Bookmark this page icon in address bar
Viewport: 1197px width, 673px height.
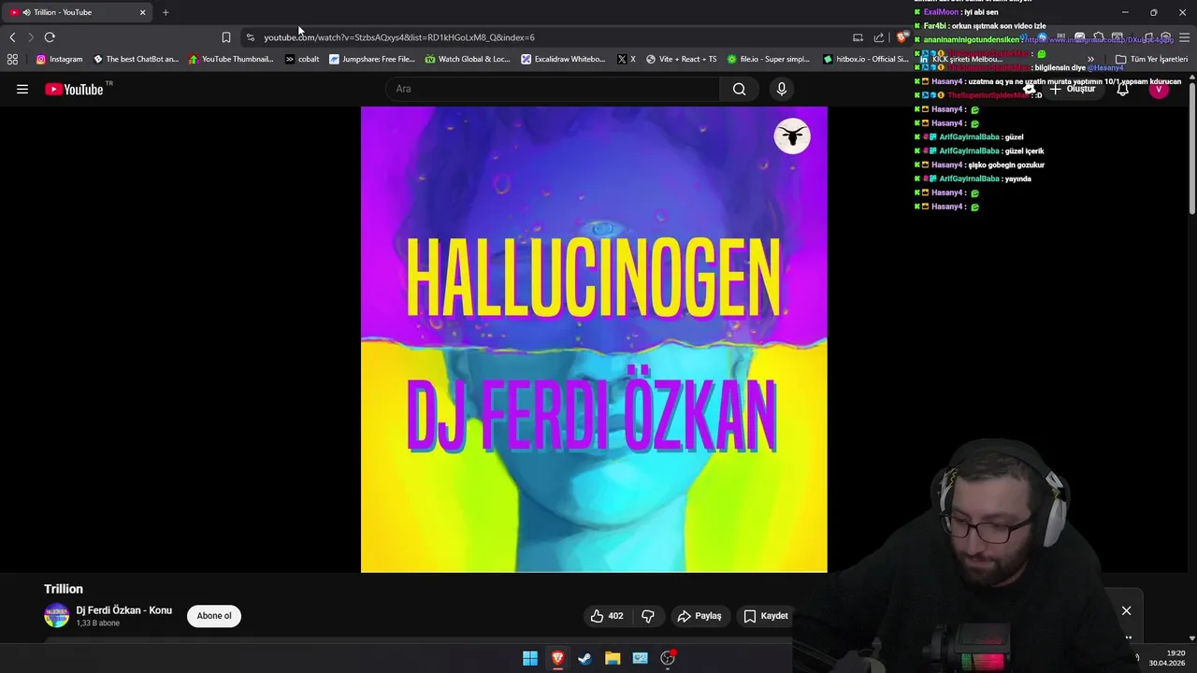pyautogui.click(x=225, y=37)
